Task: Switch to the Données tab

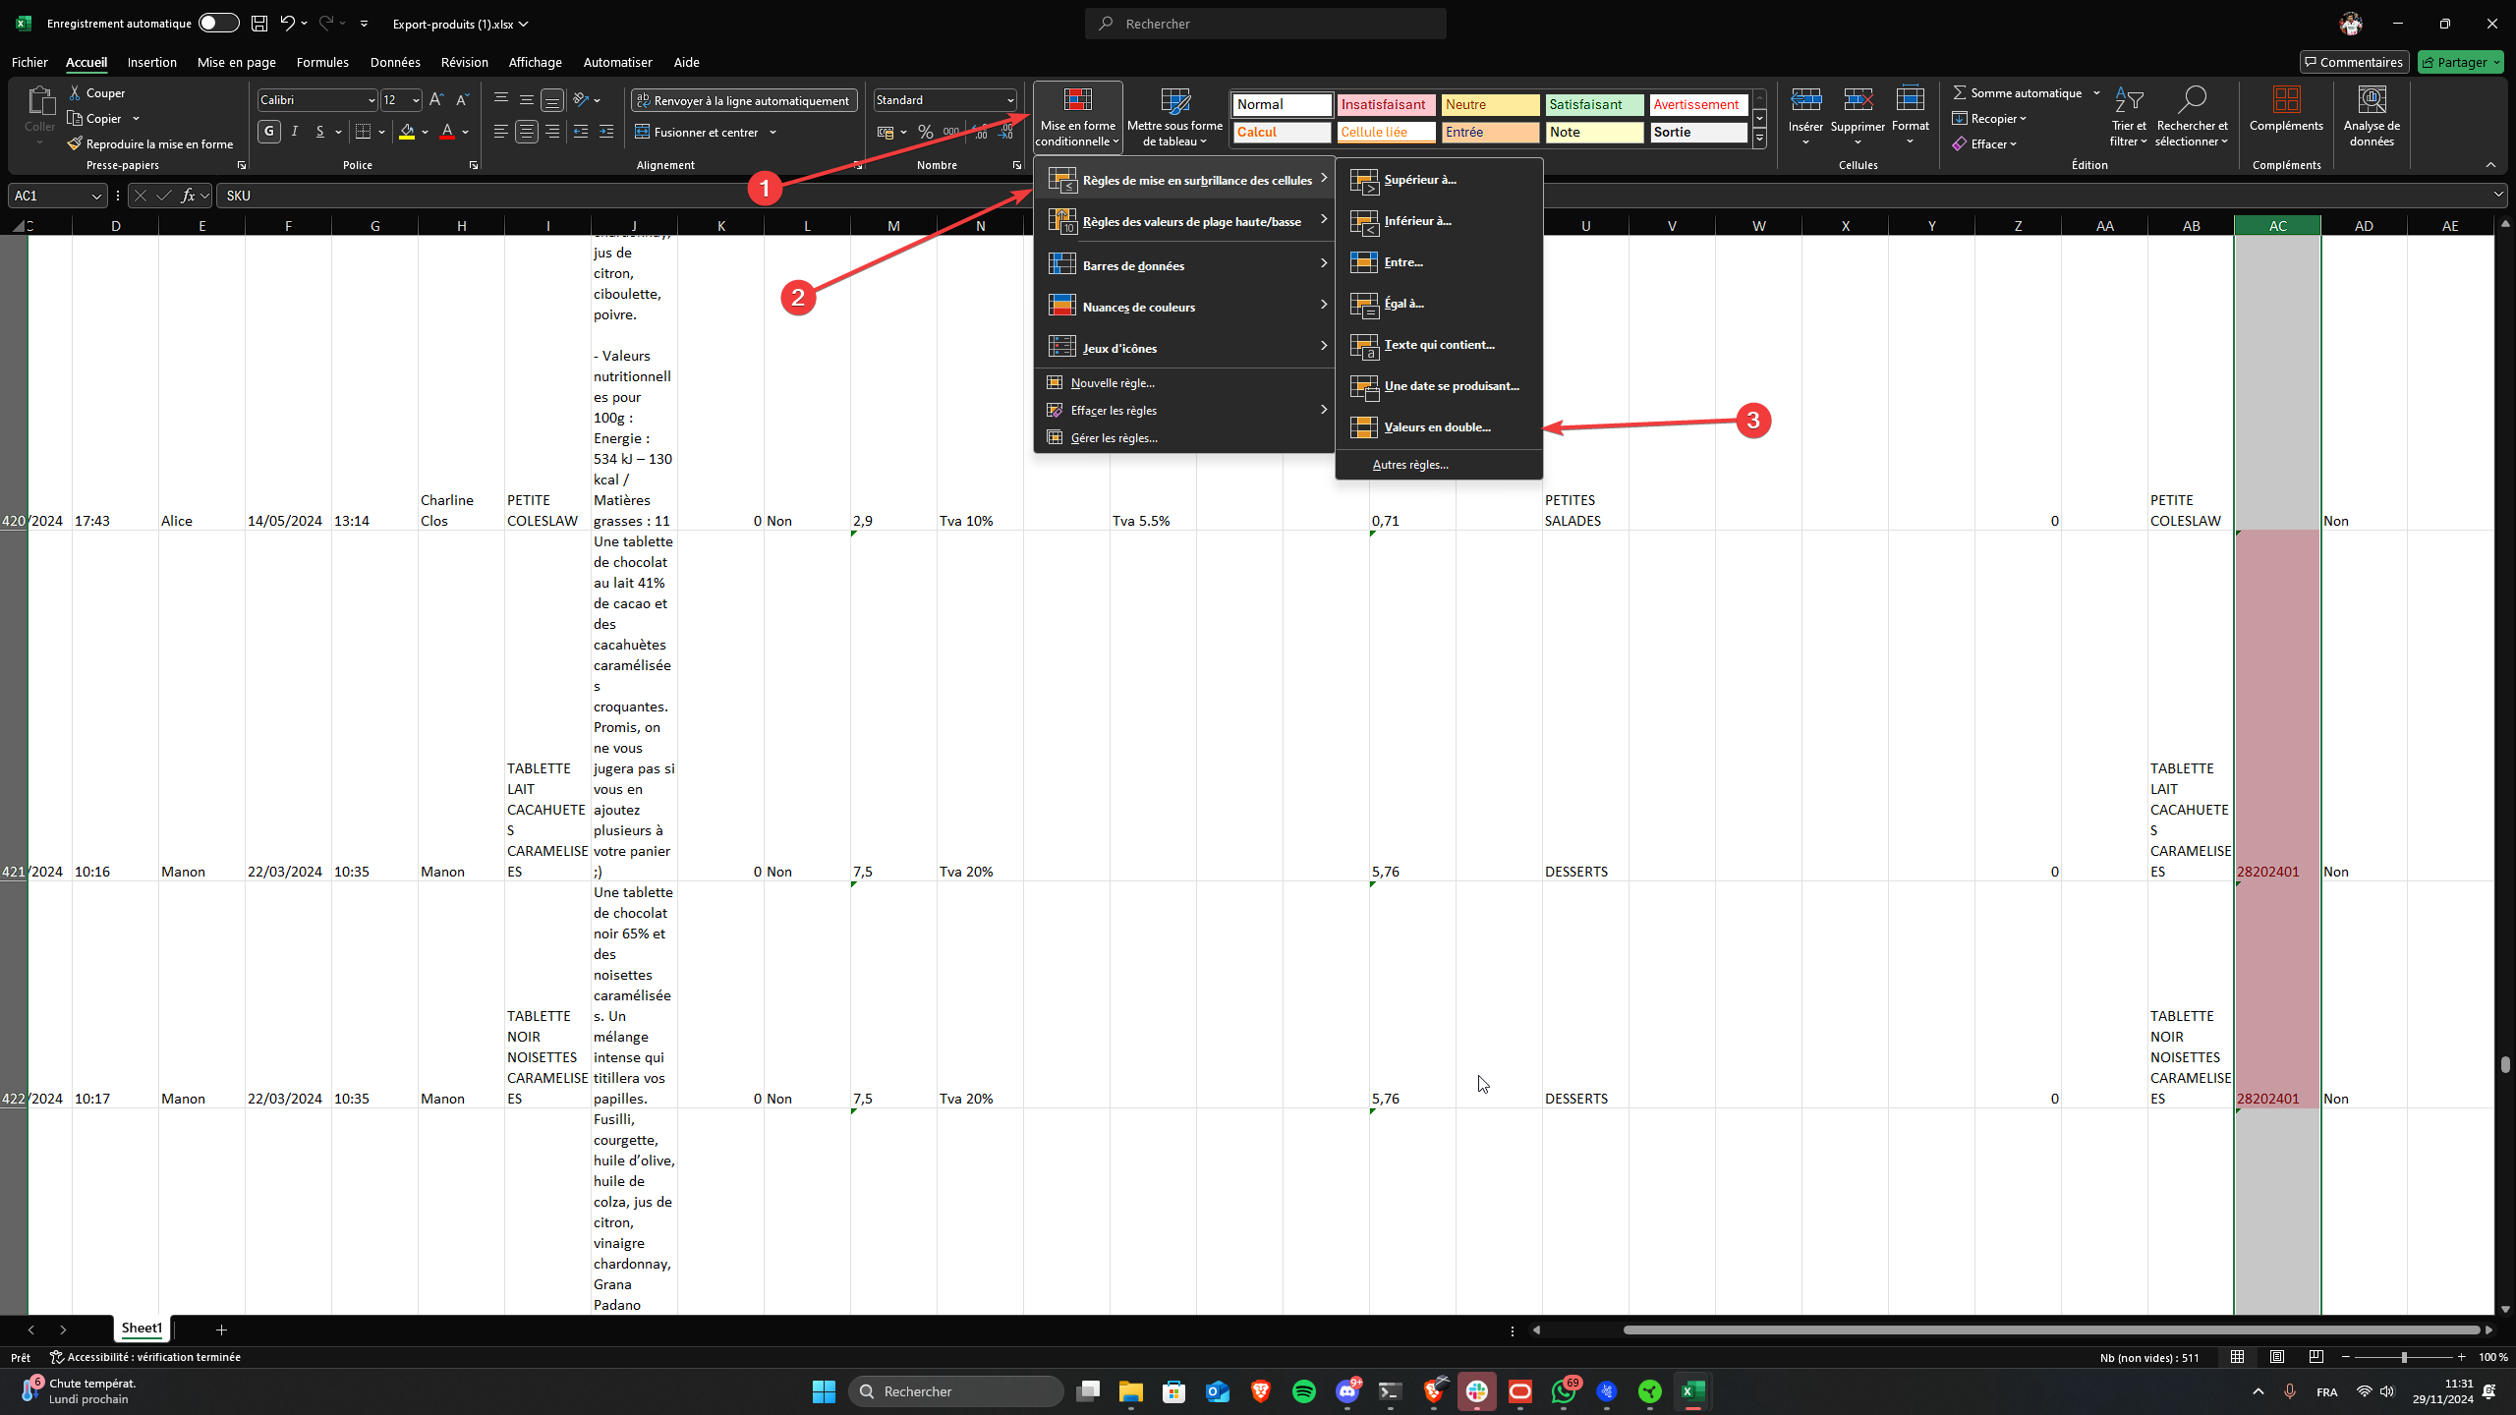Action: tap(395, 62)
